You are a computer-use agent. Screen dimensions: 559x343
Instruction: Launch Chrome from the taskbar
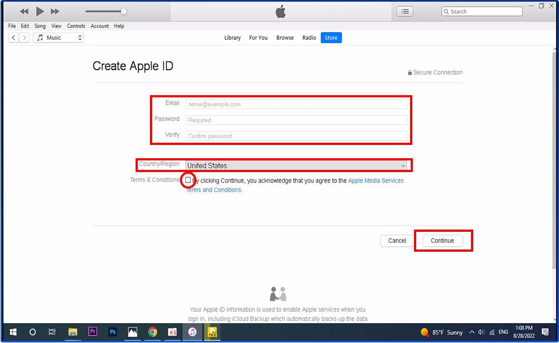(153, 332)
